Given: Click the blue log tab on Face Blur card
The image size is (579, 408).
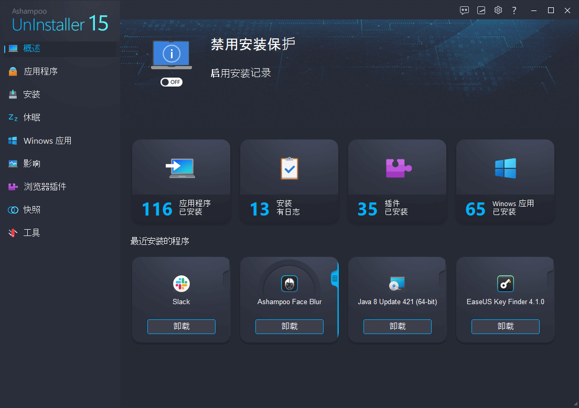Looking at the screenshot, I should 335,279.
